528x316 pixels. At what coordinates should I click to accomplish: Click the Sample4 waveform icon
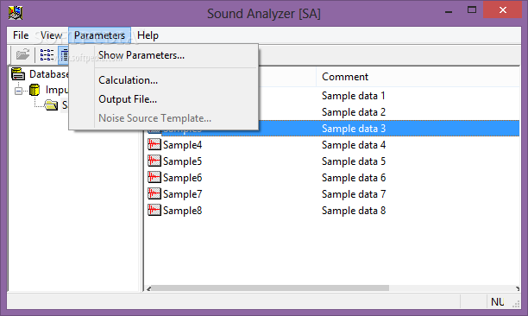[x=154, y=145]
